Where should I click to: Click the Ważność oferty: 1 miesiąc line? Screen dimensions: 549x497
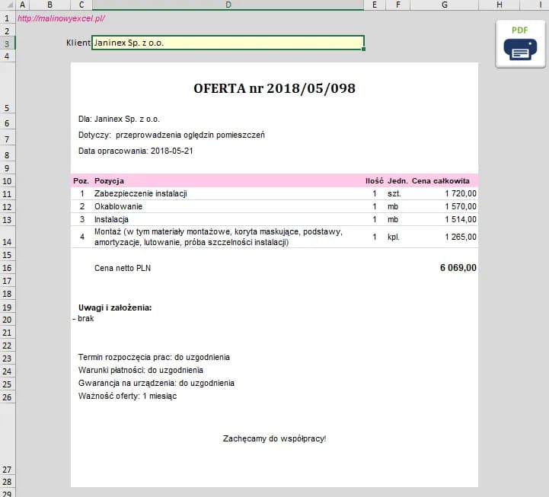click(127, 397)
